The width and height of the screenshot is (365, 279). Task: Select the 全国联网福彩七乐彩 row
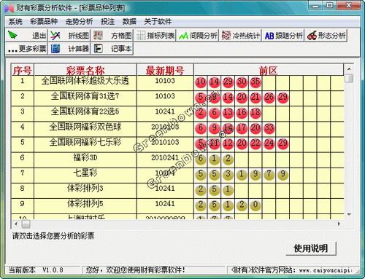[177, 144]
